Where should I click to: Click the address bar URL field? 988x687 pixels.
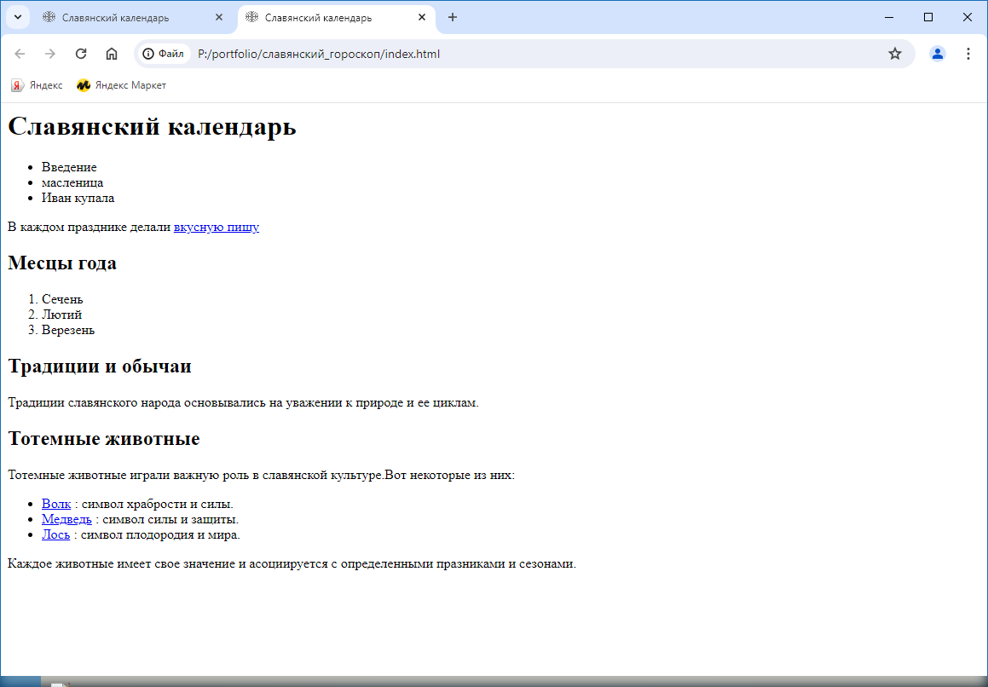(x=511, y=54)
